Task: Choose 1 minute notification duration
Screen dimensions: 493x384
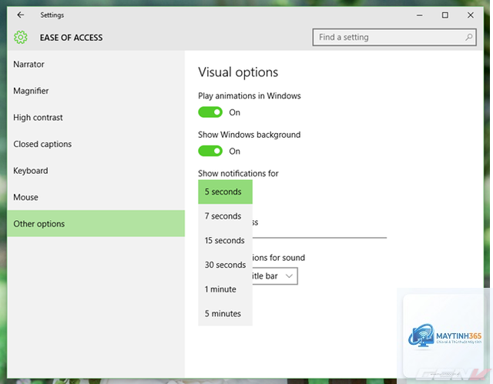Action: [x=225, y=289]
